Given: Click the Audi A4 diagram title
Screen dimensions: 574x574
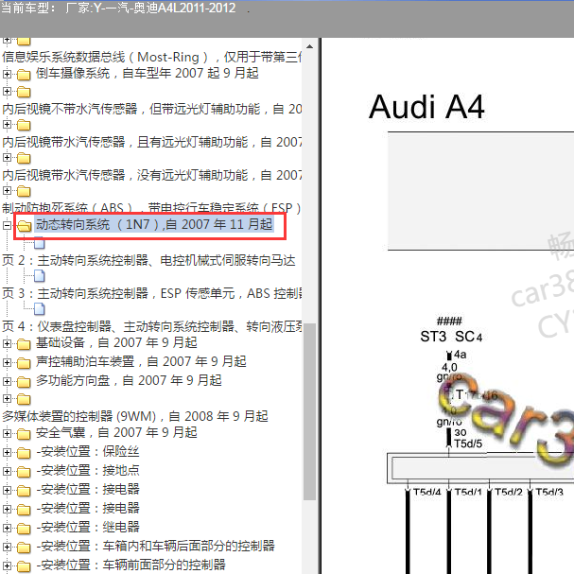Looking at the screenshot, I should pos(426,107).
